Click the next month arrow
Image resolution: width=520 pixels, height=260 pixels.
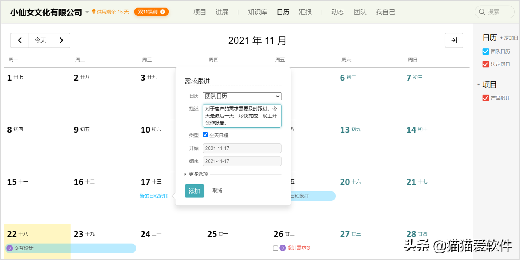[61, 40]
